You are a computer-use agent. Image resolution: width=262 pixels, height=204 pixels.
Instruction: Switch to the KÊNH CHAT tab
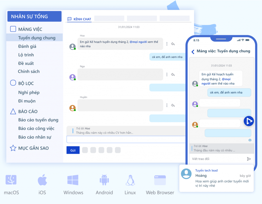tap(79, 19)
